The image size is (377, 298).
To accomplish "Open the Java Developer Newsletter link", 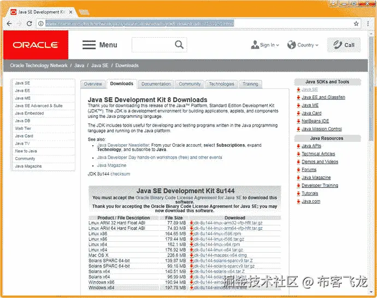I will 123,145.
